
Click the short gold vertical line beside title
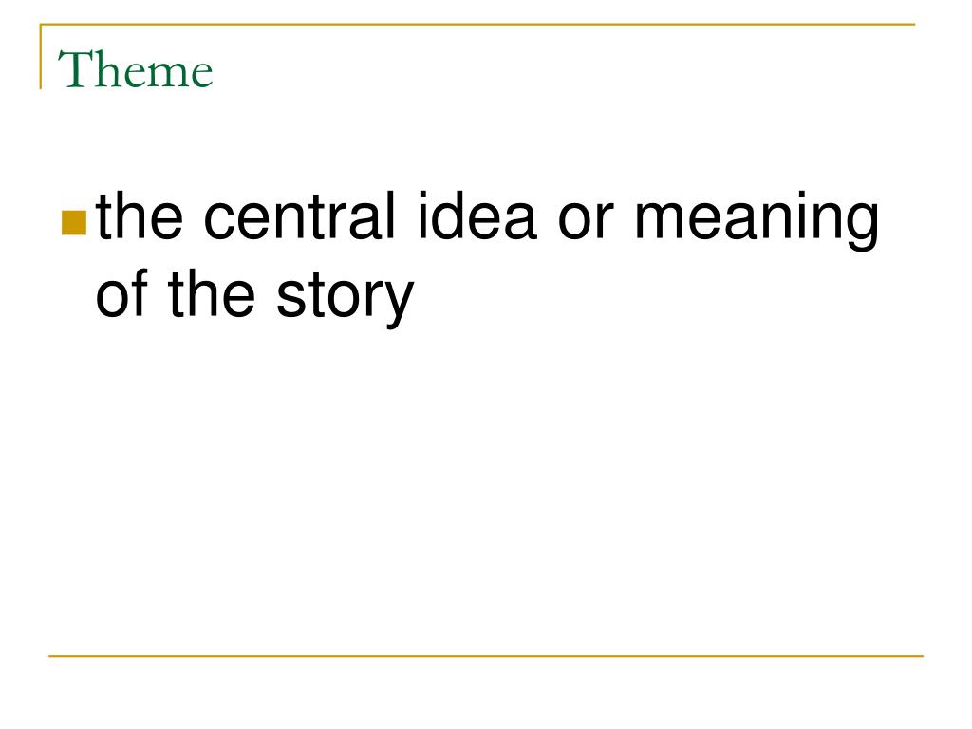pyautogui.click(x=41, y=57)
